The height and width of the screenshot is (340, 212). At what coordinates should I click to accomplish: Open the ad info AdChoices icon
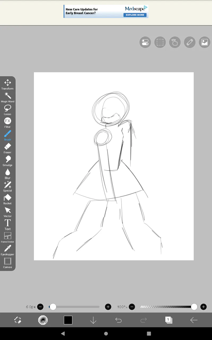pos(146,7)
